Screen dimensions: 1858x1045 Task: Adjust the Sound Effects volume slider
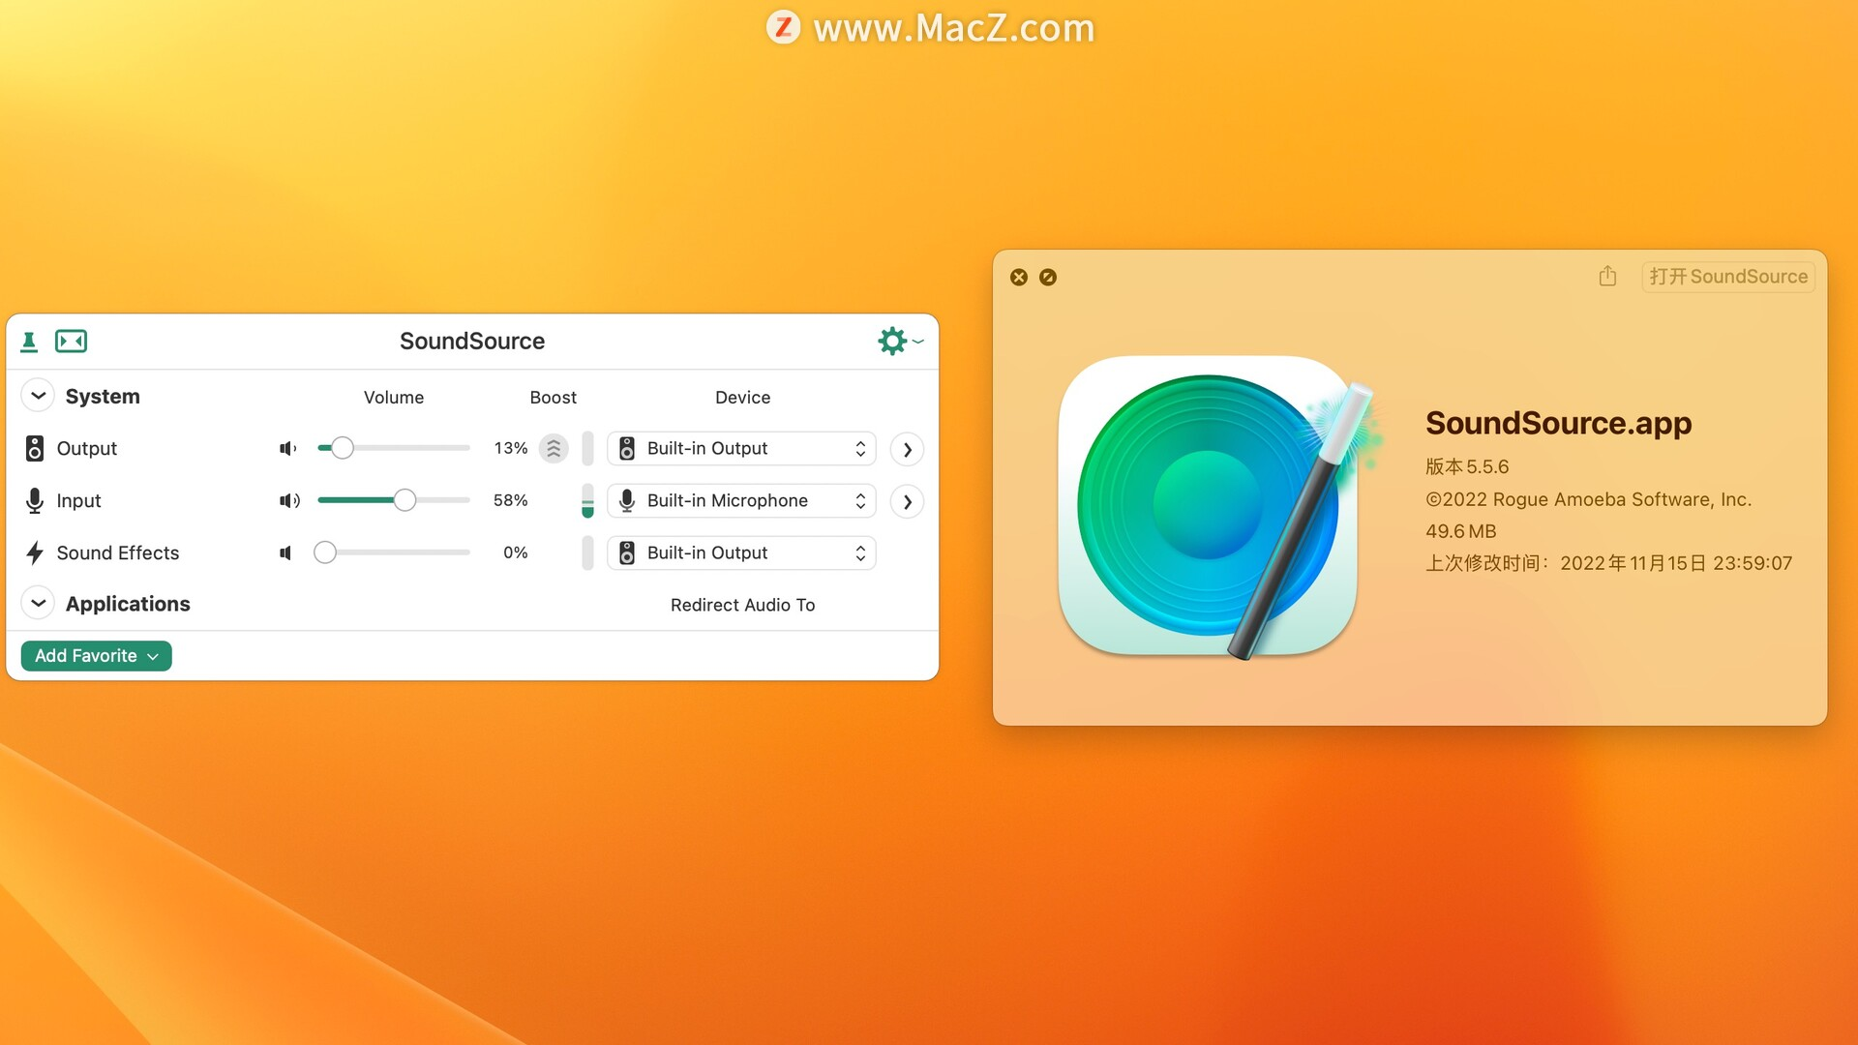click(392, 553)
